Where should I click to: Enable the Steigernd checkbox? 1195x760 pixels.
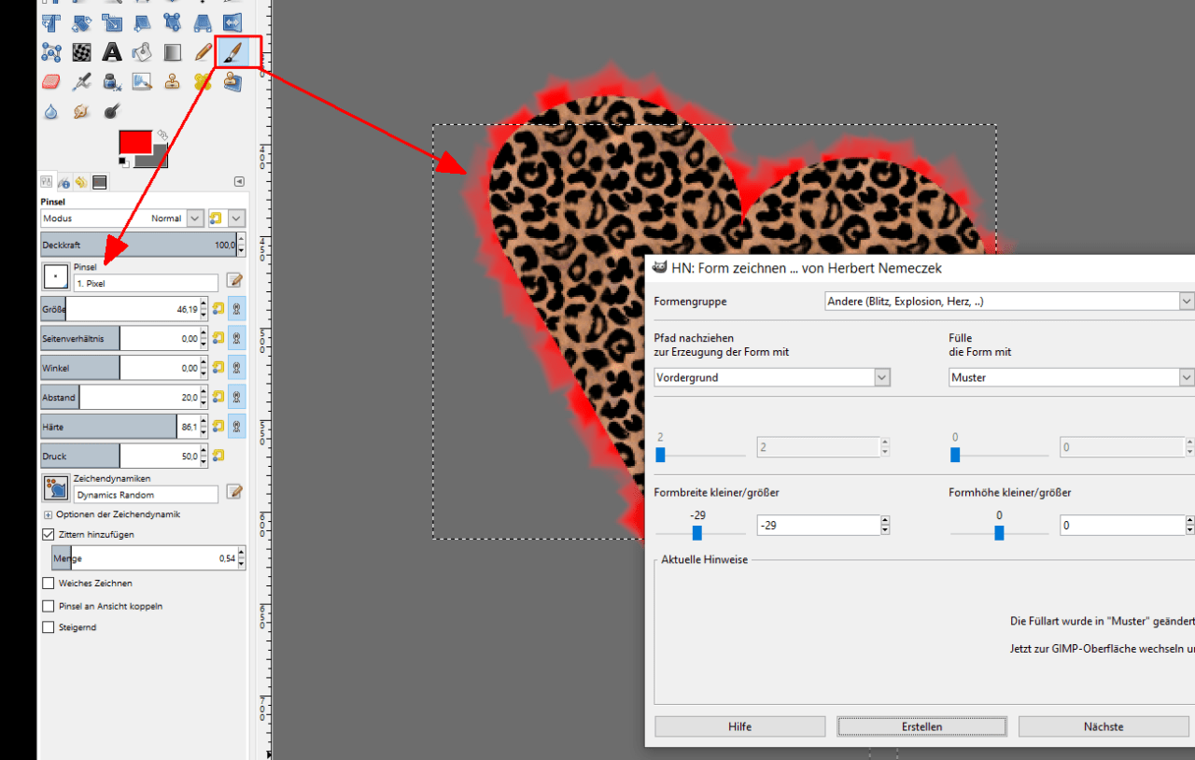pos(47,626)
